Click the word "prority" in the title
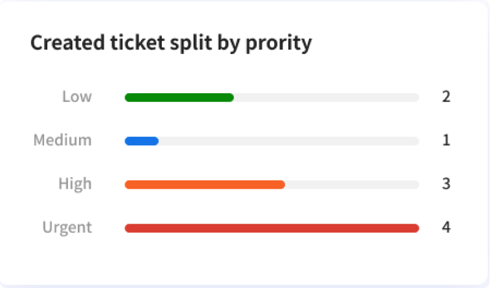490x288 pixels. 278,43
